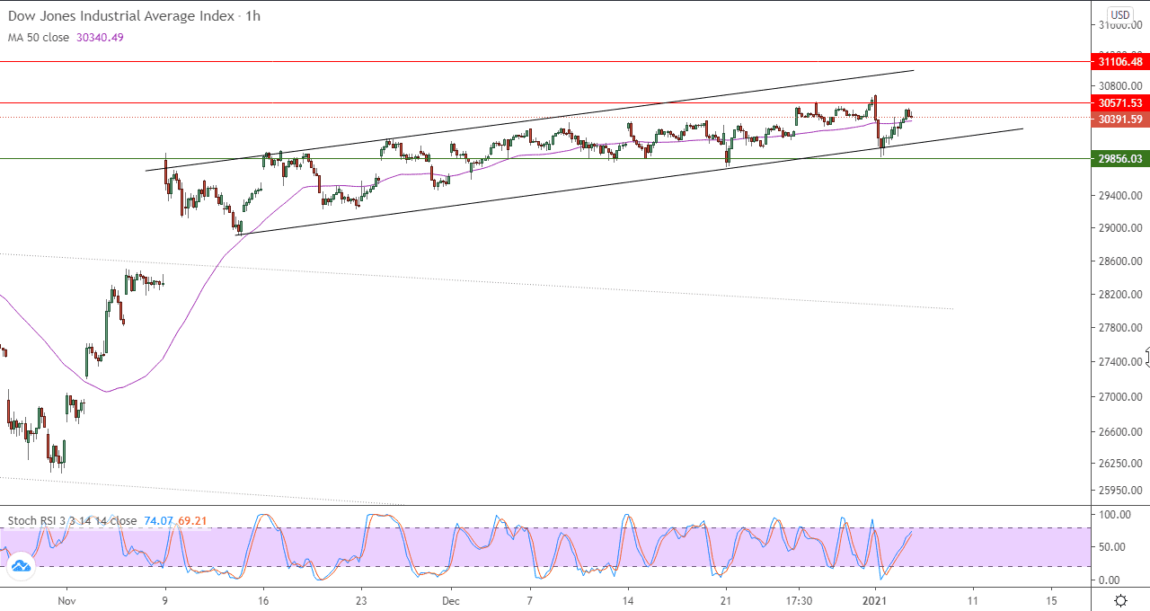Image resolution: width=1150 pixels, height=611 pixels.
Task: Click the 2021 label on time axis
Action: coord(875,599)
